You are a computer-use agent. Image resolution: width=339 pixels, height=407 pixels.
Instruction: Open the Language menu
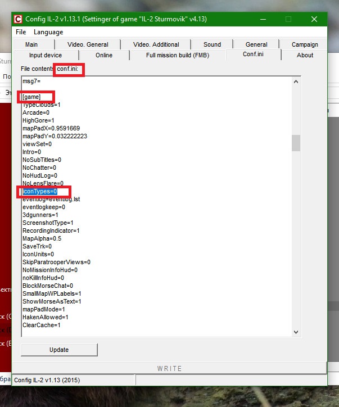[48, 32]
